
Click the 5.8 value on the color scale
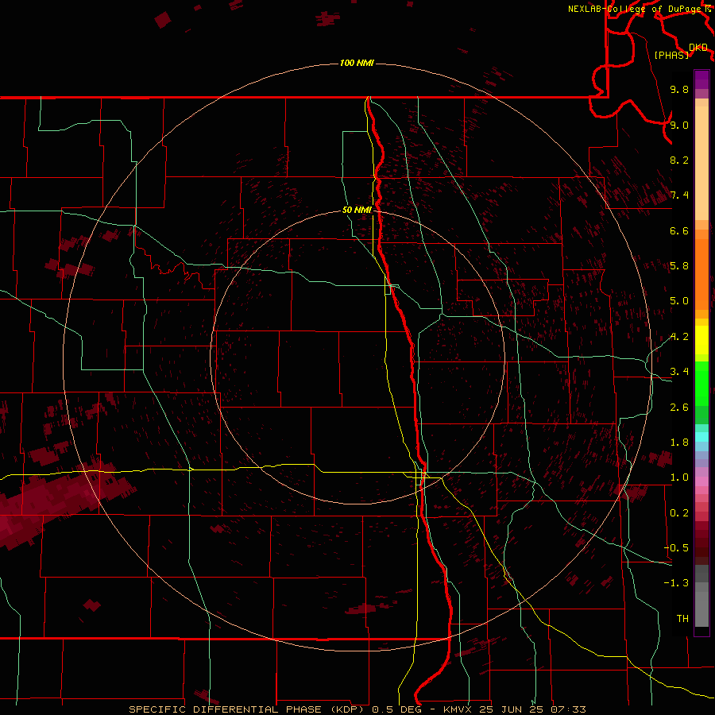[x=679, y=266]
